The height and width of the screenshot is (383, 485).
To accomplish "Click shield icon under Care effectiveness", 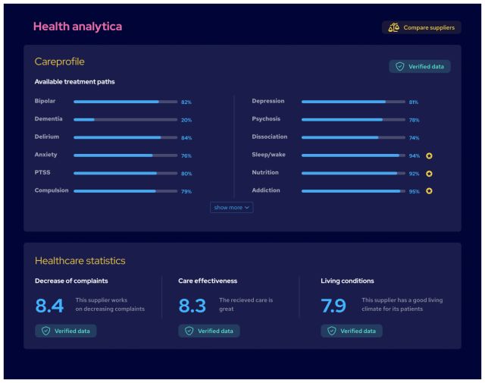I will click(189, 331).
